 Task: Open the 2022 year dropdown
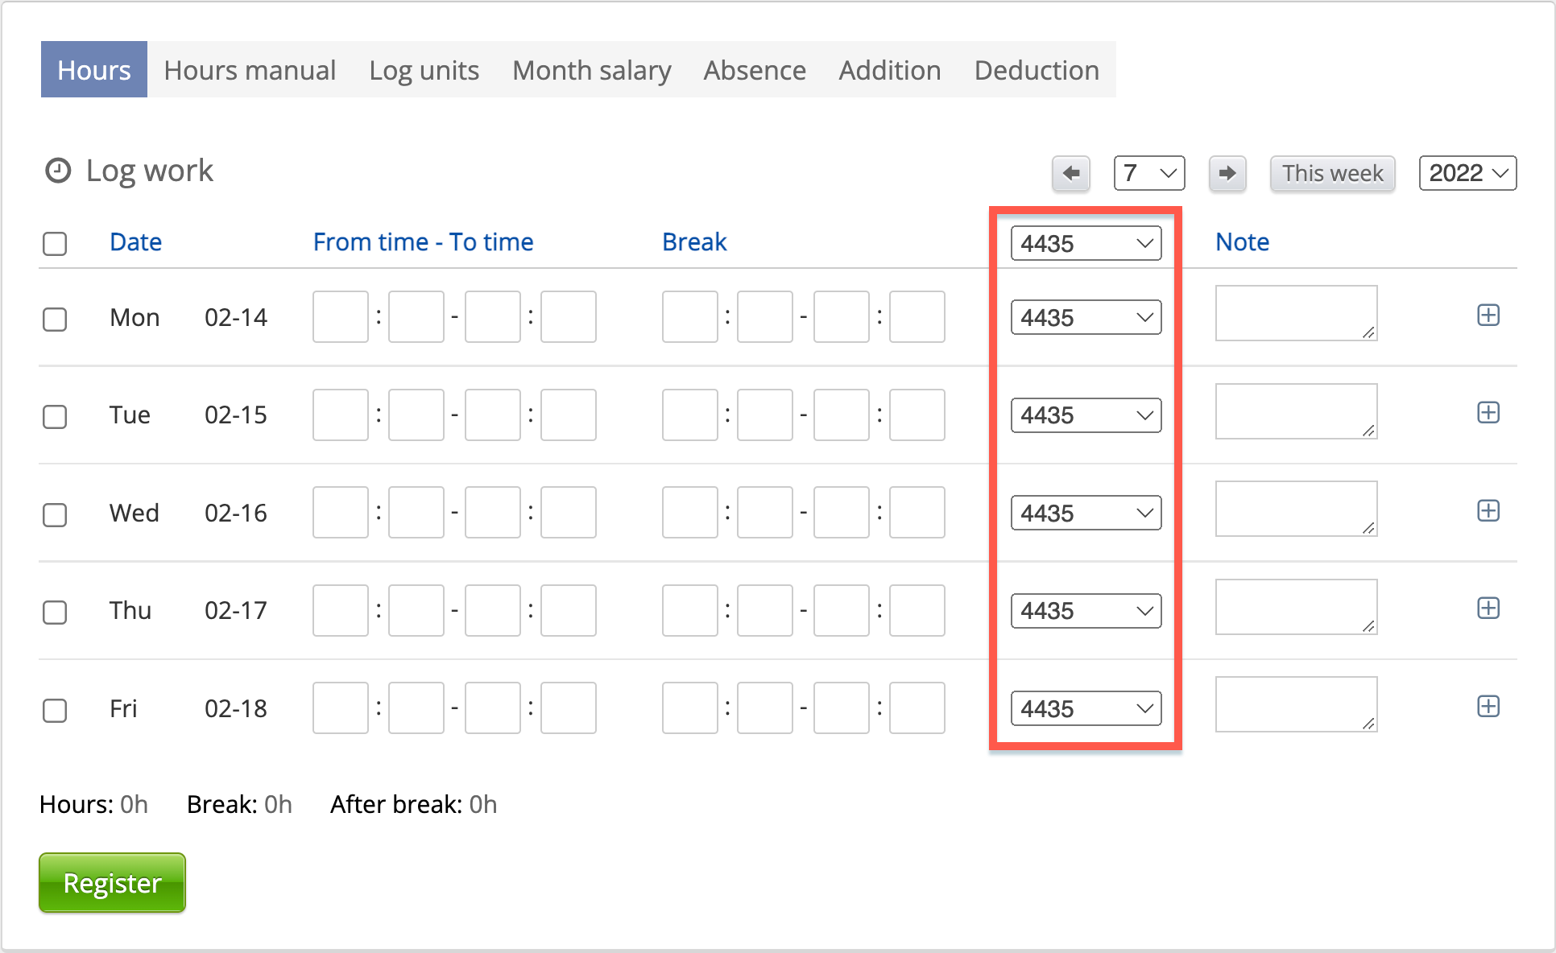(1467, 173)
